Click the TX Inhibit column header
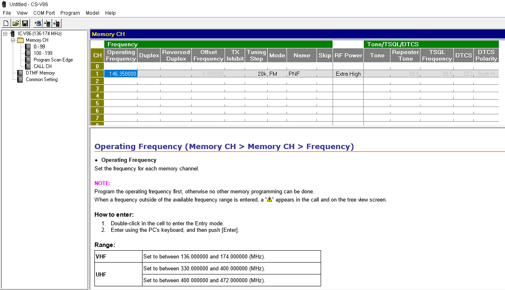Screen dimensions: 505x290 point(235,55)
